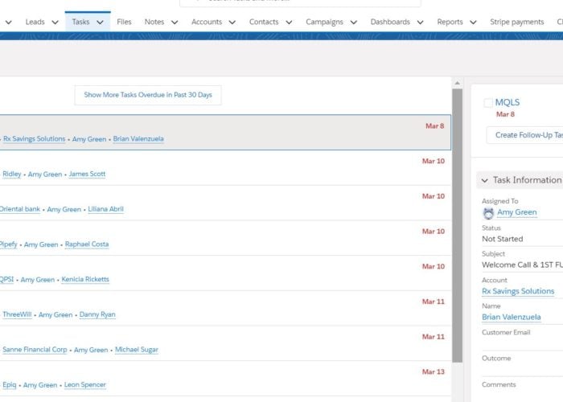563x402 pixels.
Task: Open Rx Savings Solutions link in task list
Action: tap(34, 139)
